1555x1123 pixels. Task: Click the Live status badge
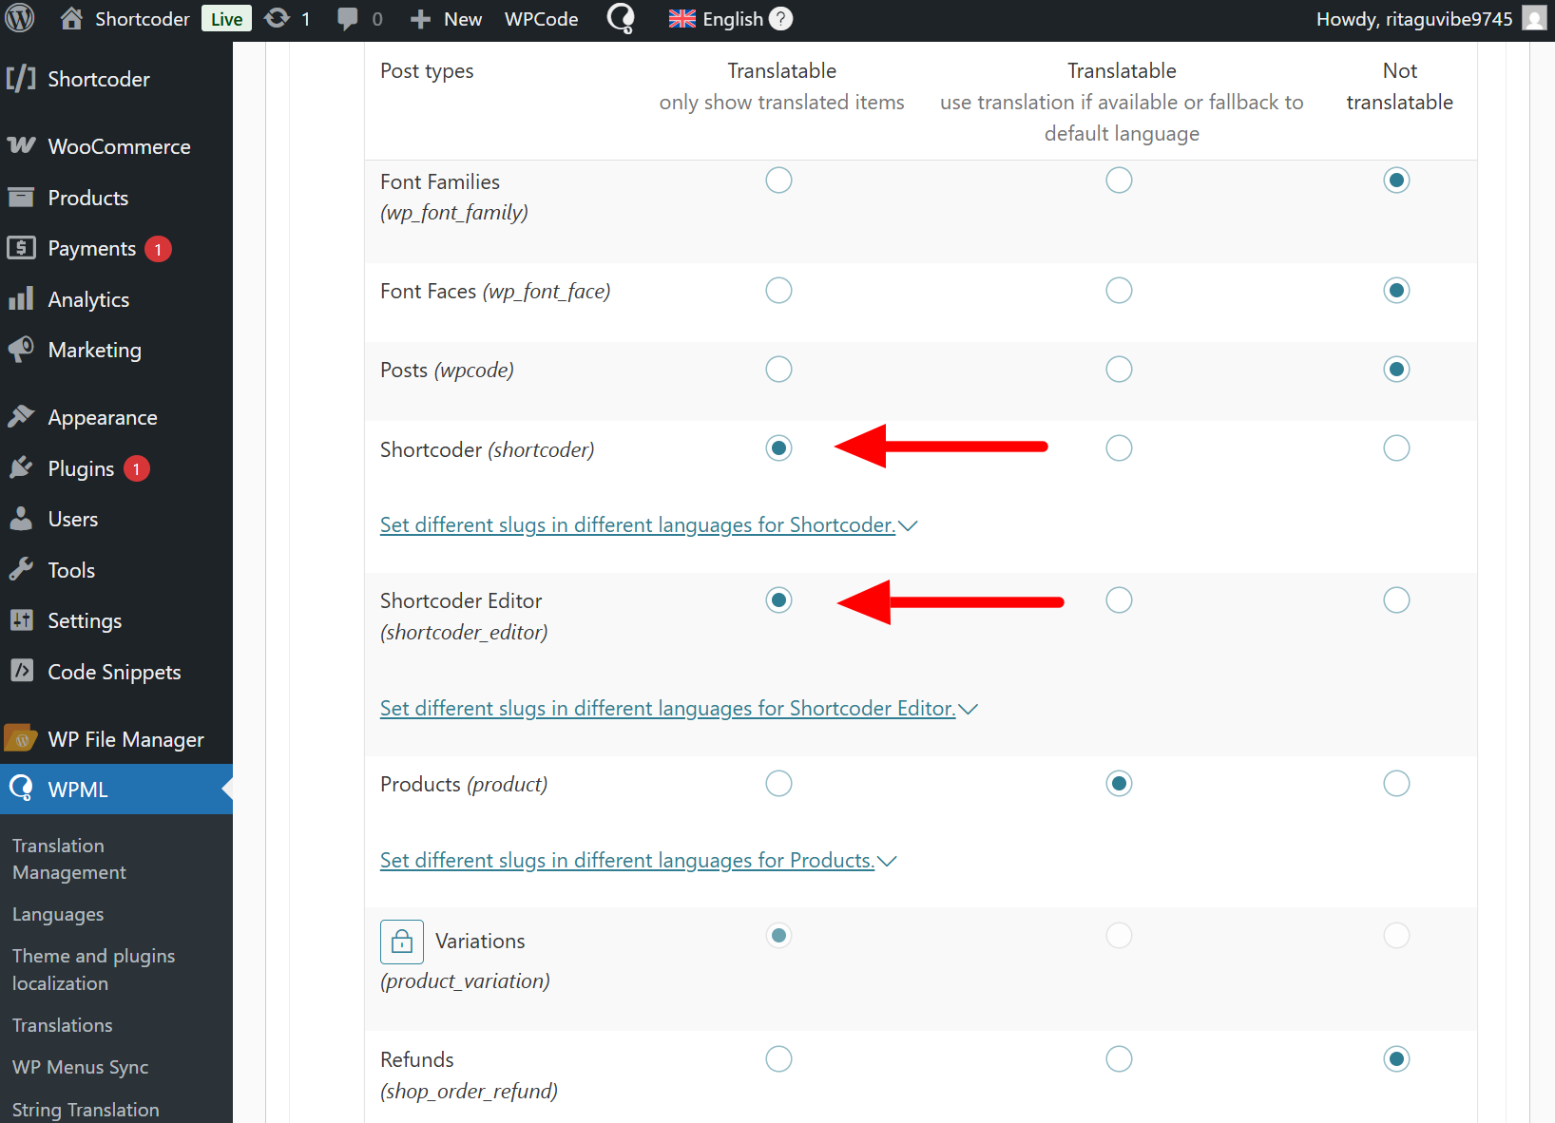pyautogui.click(x=226, y=19)
